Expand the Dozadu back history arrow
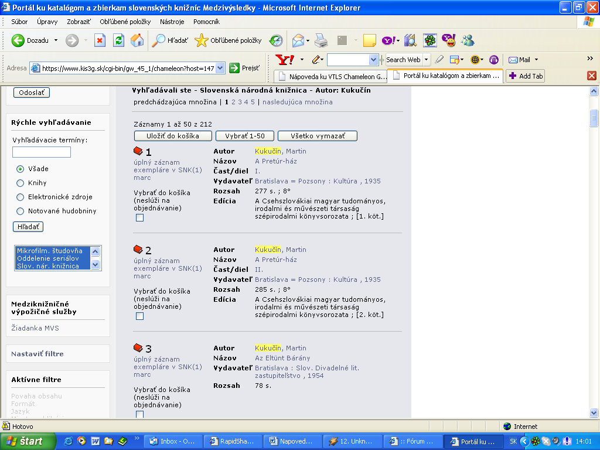This screenshot has width=600, height=450. tap(56, 40)
